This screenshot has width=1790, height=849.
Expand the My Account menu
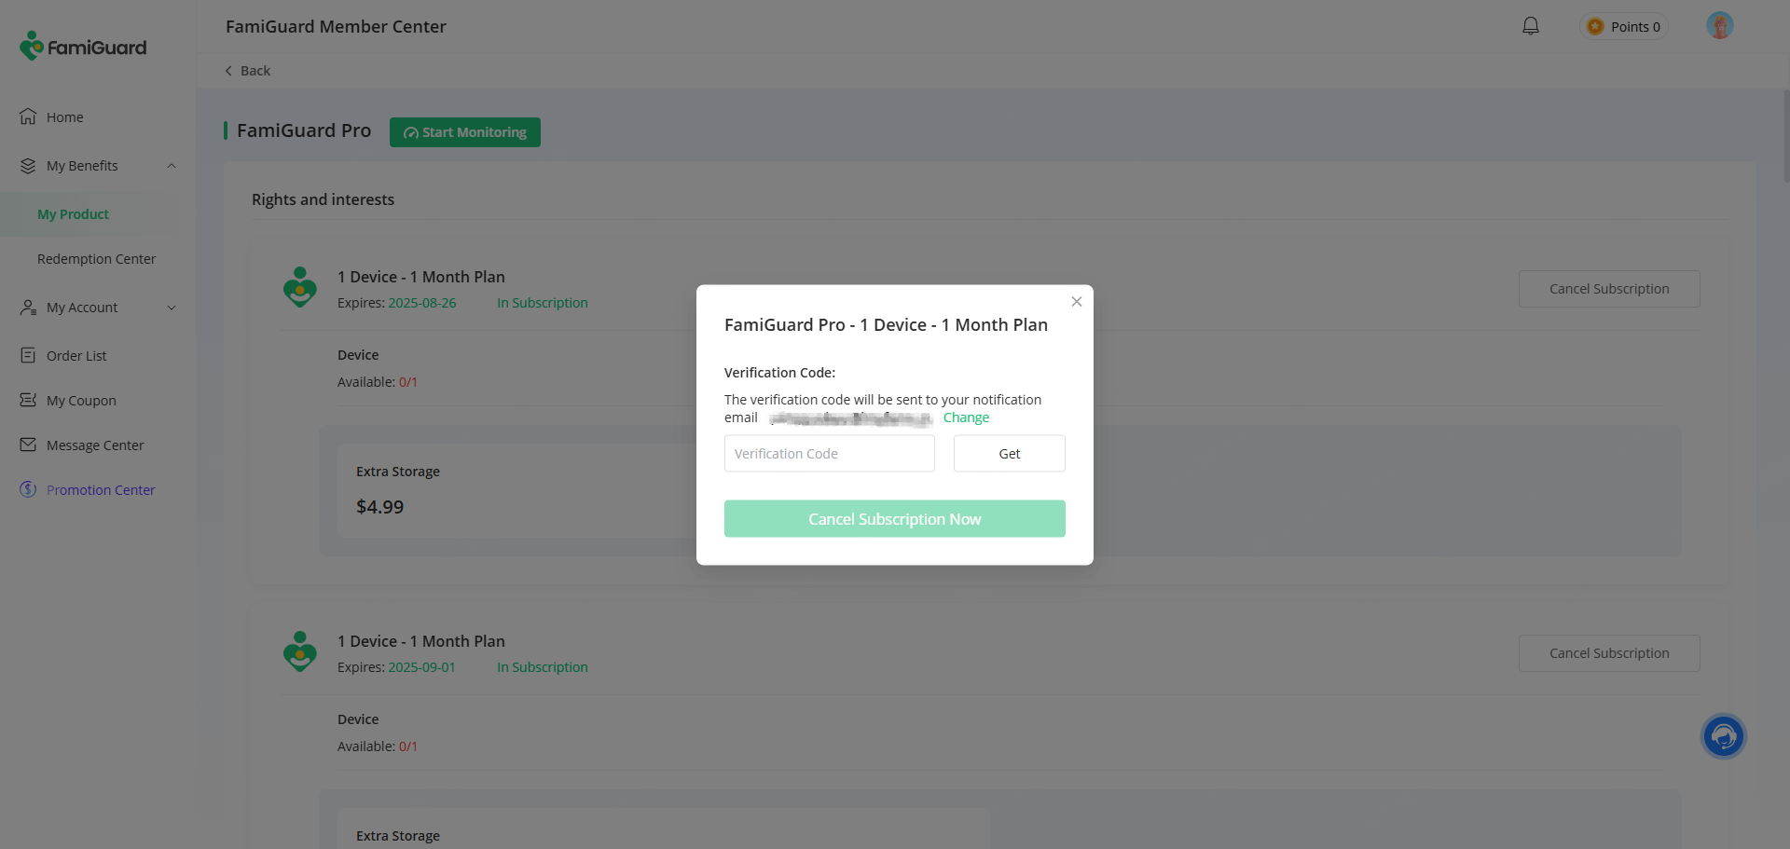pyautogui.click(x=171, y=308)
